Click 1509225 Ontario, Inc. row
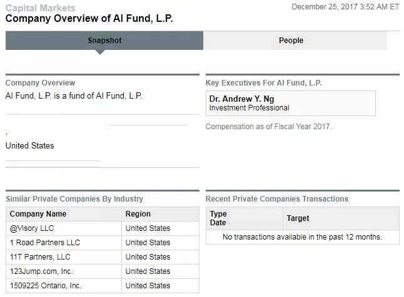 click(46, 285)
